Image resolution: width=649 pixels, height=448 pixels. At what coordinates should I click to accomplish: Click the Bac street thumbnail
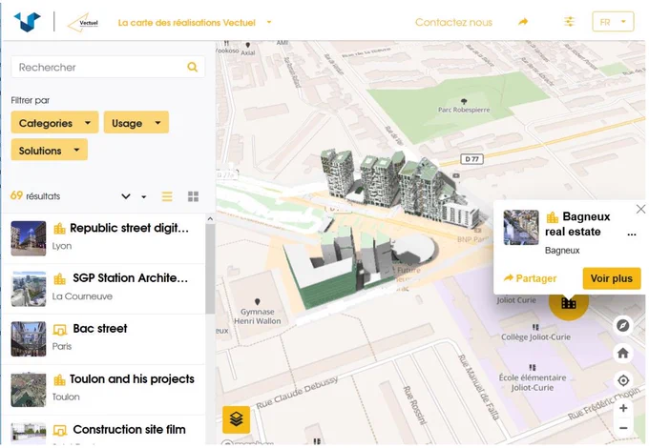click(x=29, y=339)
